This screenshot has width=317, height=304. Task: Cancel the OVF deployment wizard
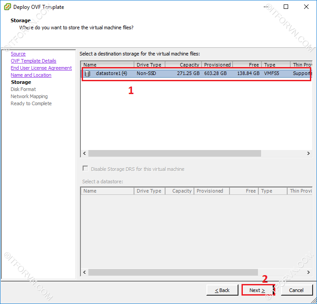(x=296, y=290)
